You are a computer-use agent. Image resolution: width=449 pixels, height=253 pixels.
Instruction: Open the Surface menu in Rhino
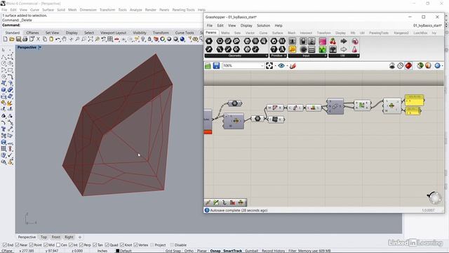pos(48,10)
